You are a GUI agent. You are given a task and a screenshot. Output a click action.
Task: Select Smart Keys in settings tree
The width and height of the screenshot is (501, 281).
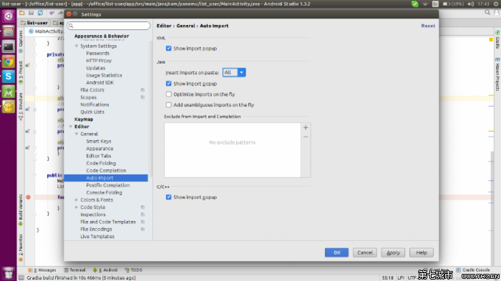(99, 142)
